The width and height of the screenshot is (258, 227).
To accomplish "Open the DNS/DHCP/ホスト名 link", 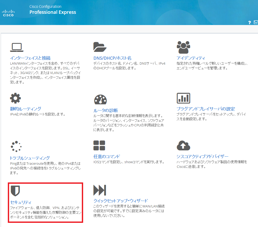I will pos(112,58).
